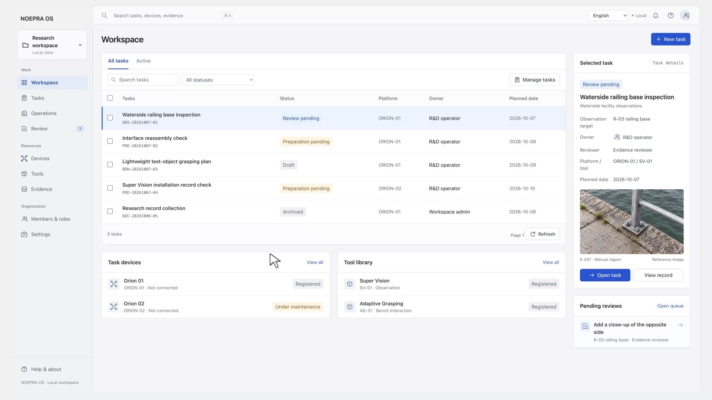Click View all in Task devices

click(315, 262)
